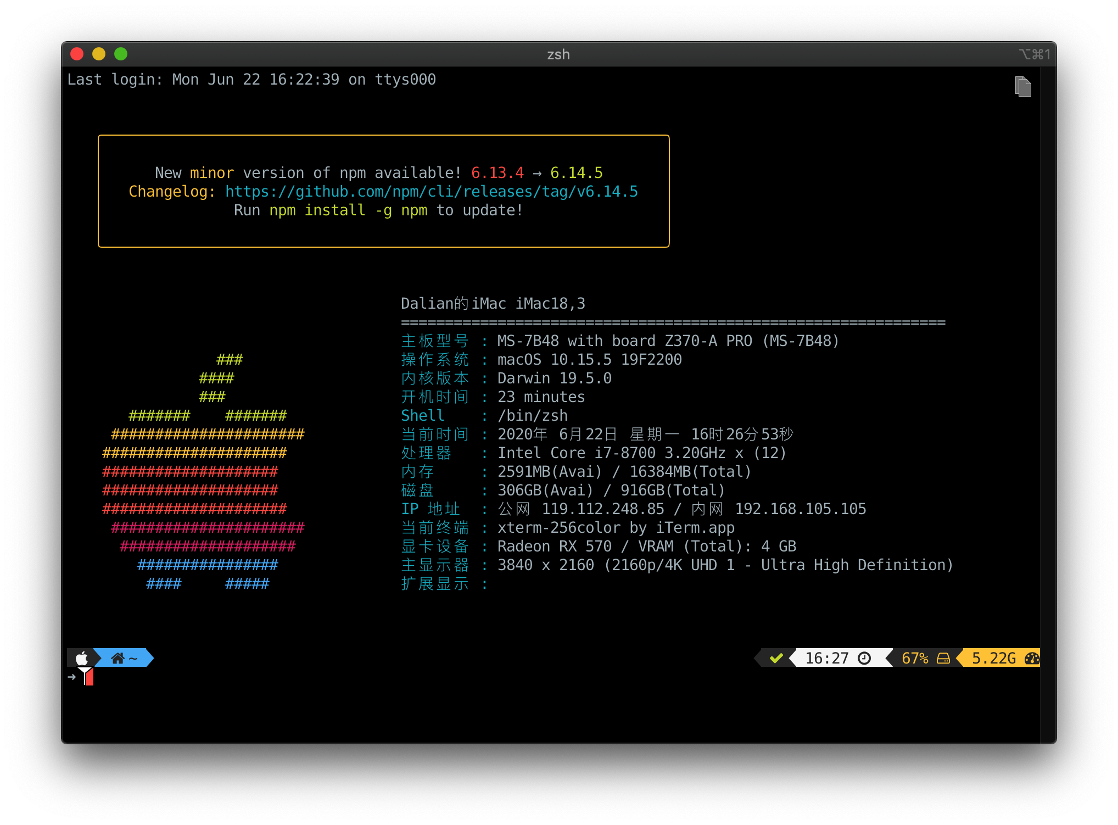Click the '3840 x 2160' display resolution
The width and height of the screenshot is (1118, 825).
[546, 565]
